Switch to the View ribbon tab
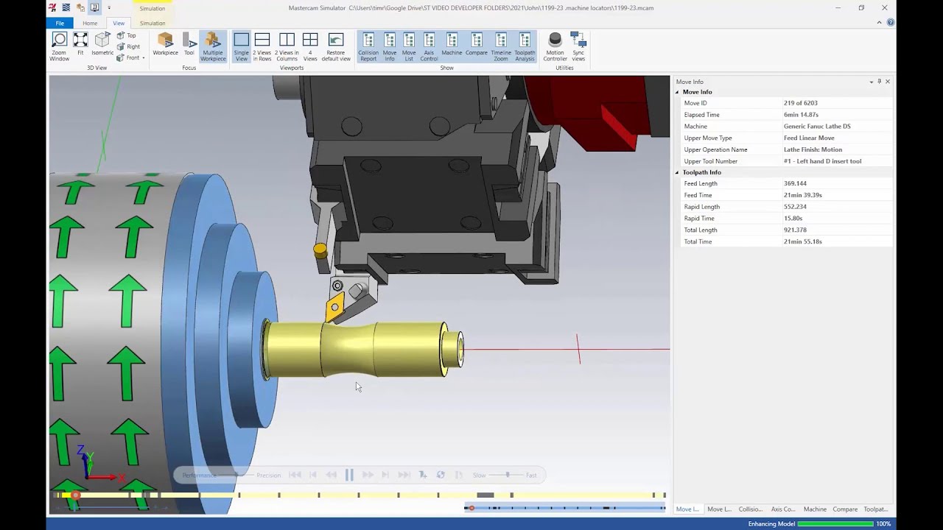943x530 pixels. tap(119, 23)
